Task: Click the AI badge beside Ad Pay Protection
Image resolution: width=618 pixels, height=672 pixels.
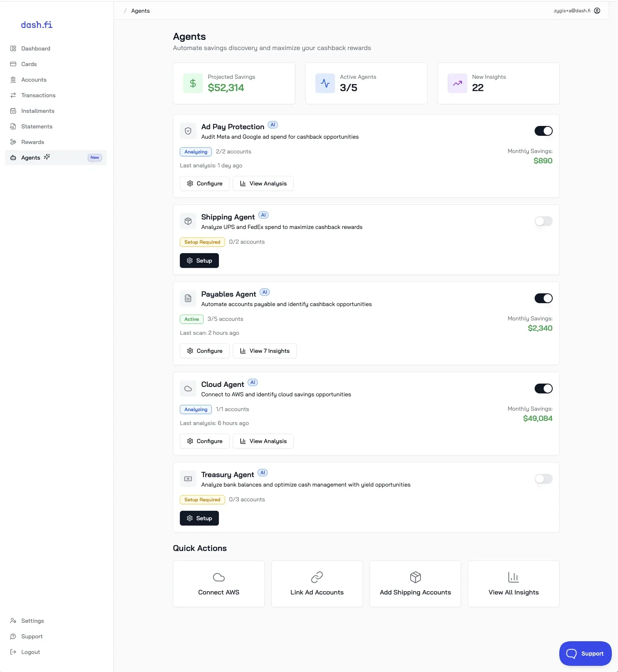Action: (273, 125)
